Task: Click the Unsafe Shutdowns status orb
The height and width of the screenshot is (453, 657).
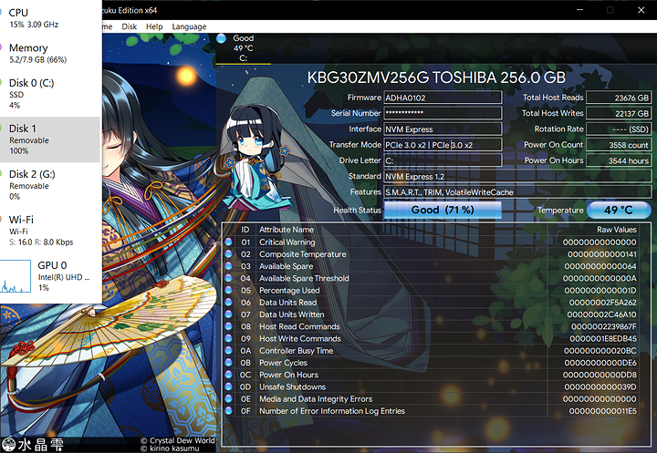Action: [x=228, y=386]
